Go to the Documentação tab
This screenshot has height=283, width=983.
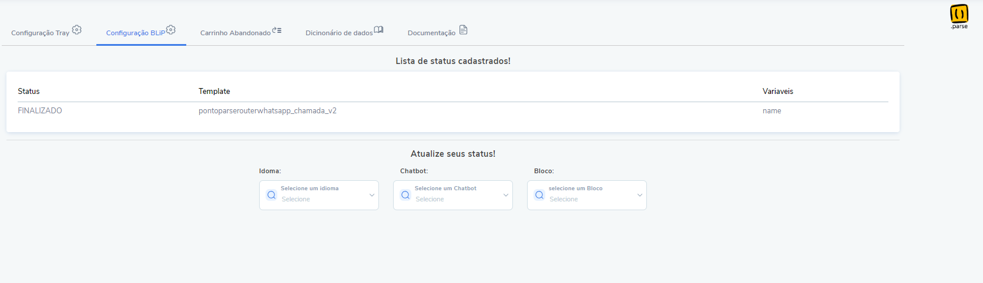[438, 32]
